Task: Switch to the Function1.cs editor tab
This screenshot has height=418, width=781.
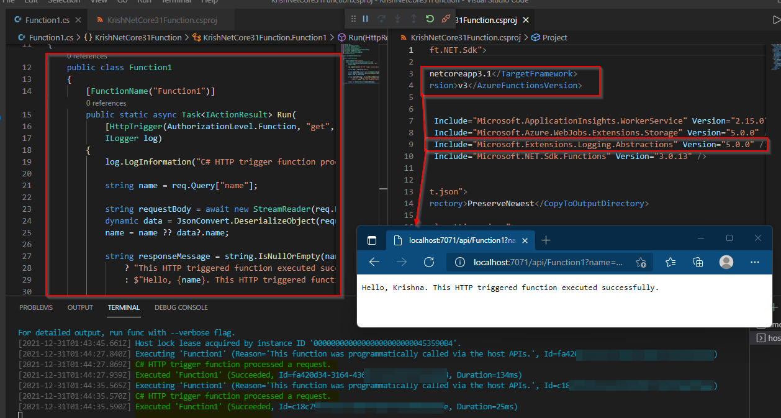Action: point(48,20)
